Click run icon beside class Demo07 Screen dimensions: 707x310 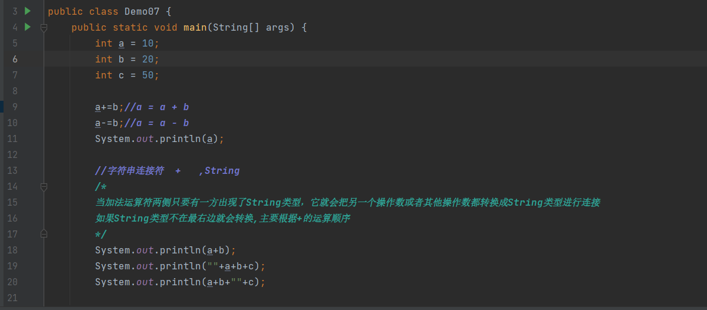pyautogui.click(x=27, y=11)
